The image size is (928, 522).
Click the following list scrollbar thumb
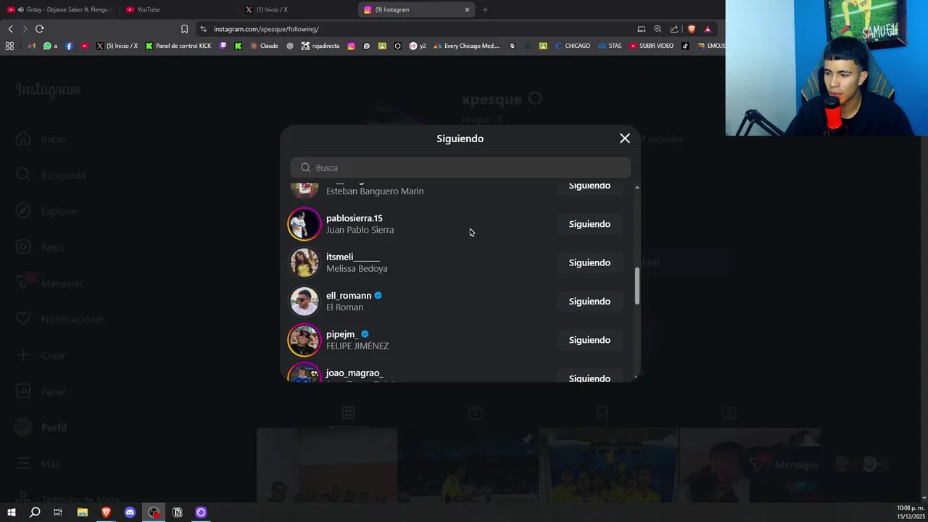pos(637,286)
